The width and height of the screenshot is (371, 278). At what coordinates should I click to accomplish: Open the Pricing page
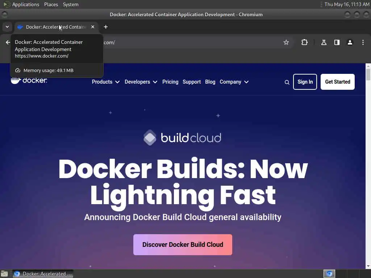point(170,82)
